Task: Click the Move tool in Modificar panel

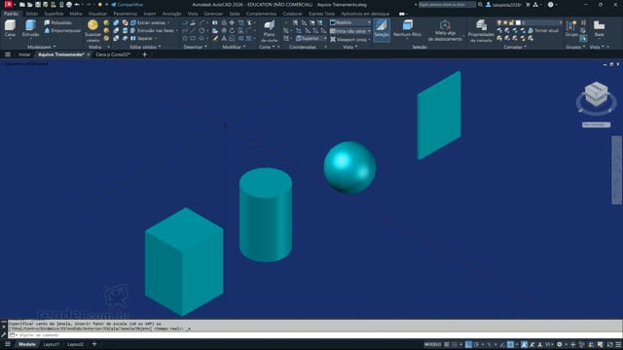Action: click(232, 22)
